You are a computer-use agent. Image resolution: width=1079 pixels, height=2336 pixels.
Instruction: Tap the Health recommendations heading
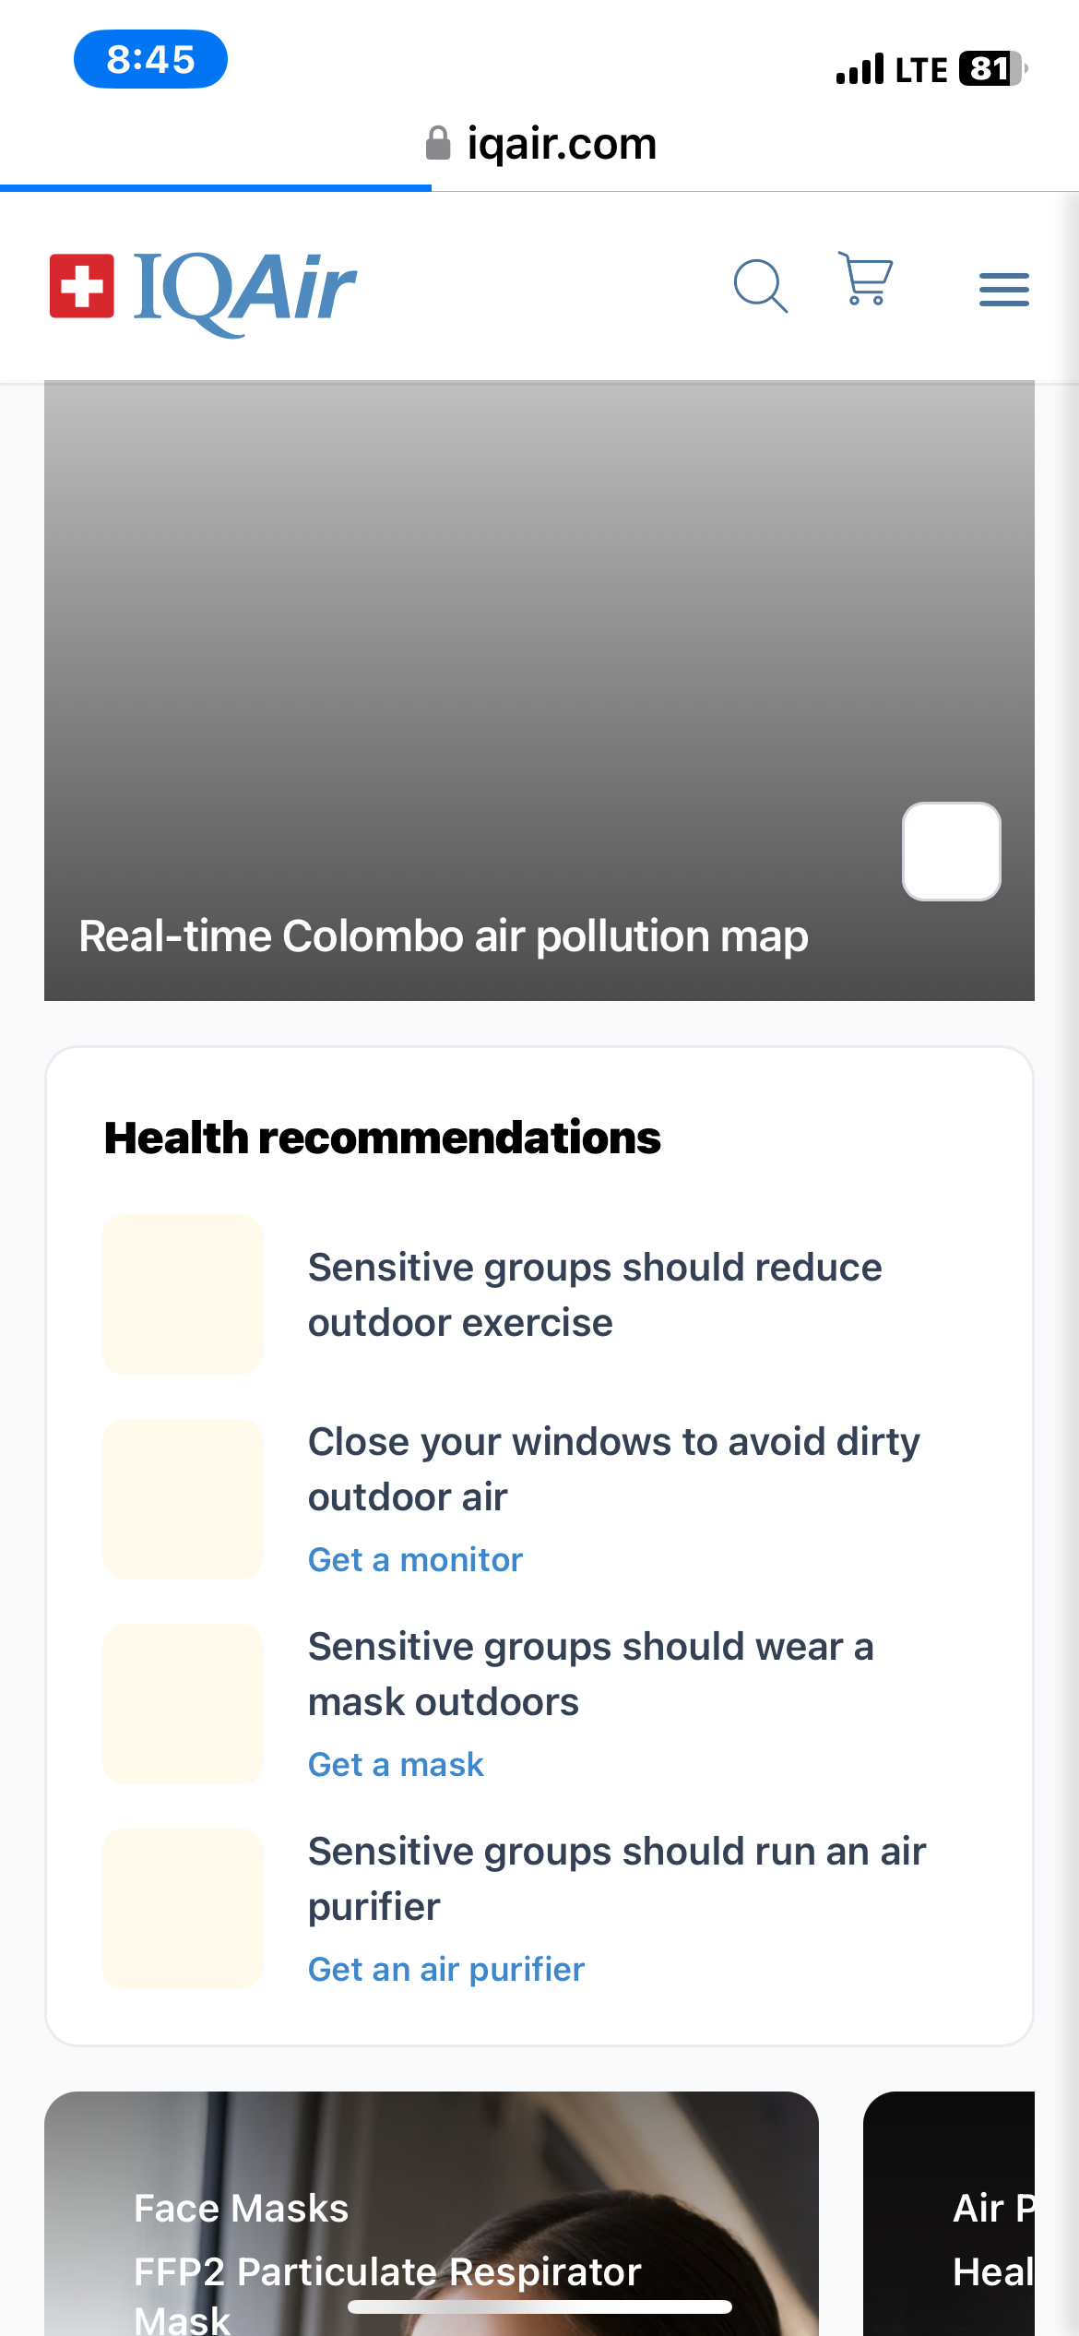tap(382, 1138)
